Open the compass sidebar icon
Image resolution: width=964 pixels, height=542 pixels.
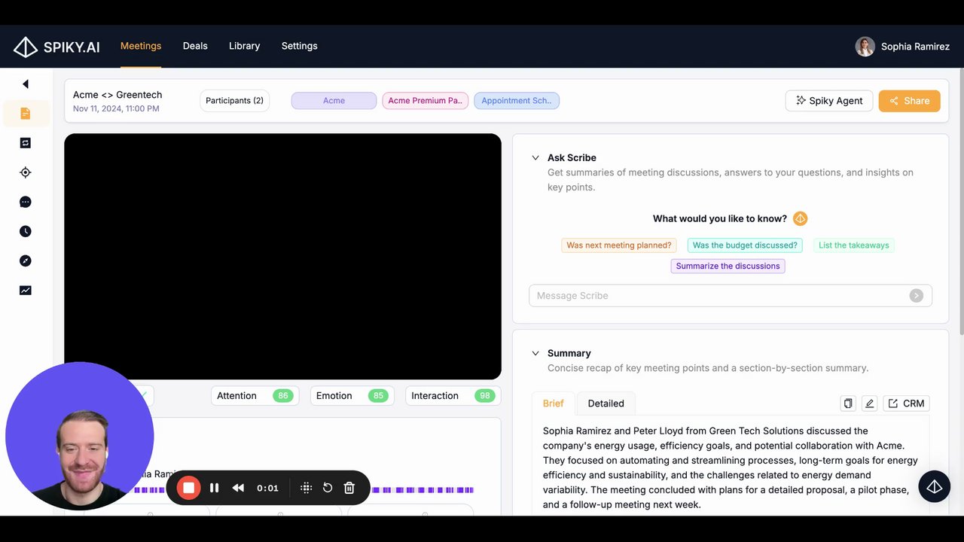click(26, 260)
